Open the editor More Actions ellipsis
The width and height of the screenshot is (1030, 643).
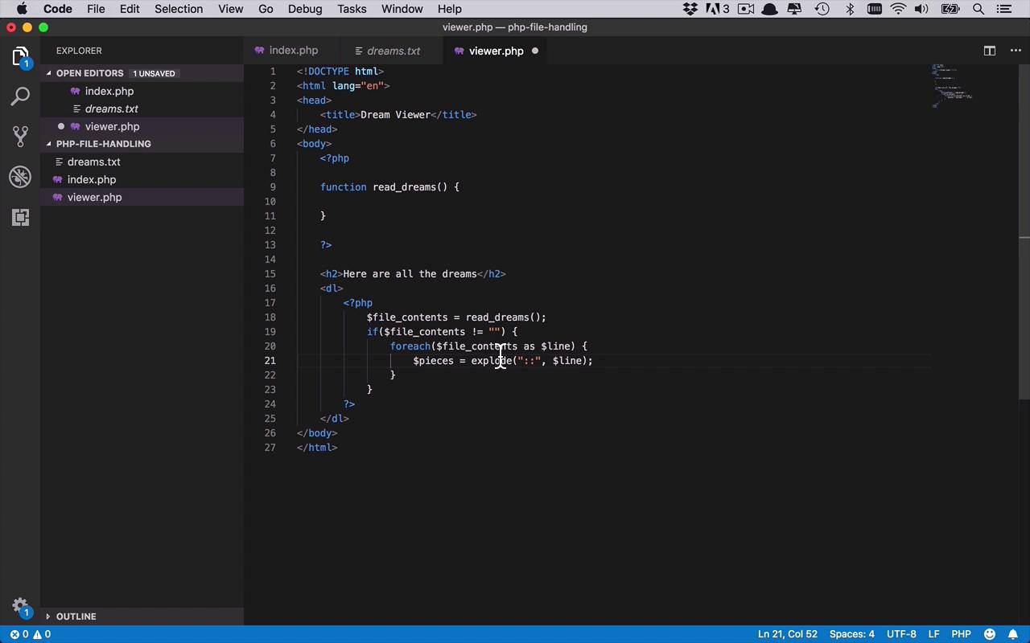pos(1016,51)
